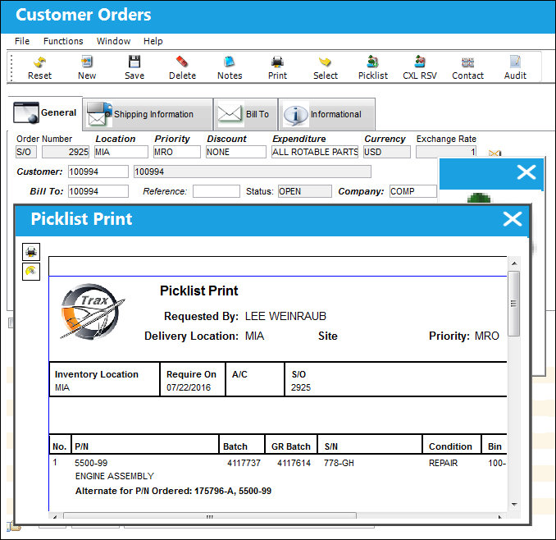This screenshot has height=540, width=556.
Task: Click the Exchange Rate field
Action: (446, 152)
